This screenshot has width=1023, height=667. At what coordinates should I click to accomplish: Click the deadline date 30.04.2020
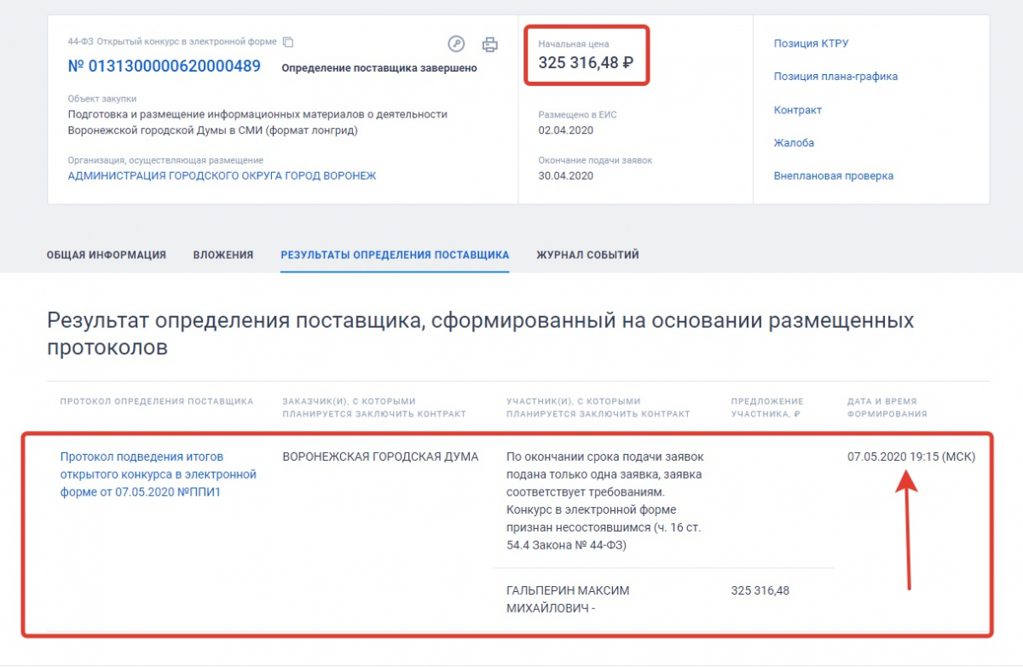point(565,176)
